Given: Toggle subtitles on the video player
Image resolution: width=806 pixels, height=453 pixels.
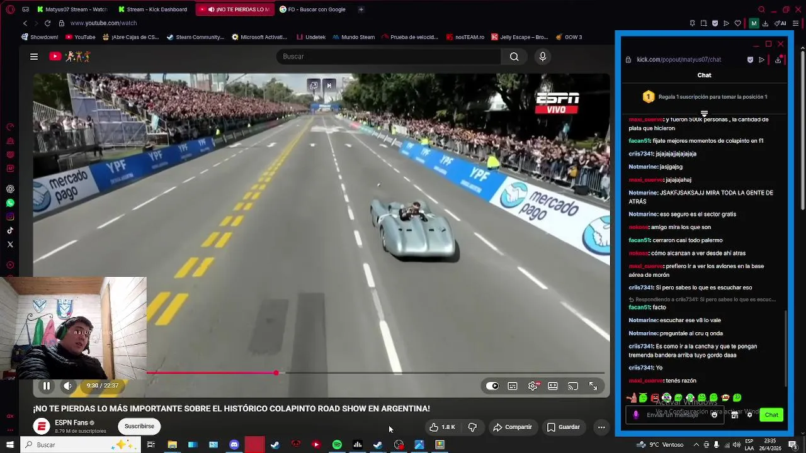Looking at the screenshot, I should coord(513,386).
